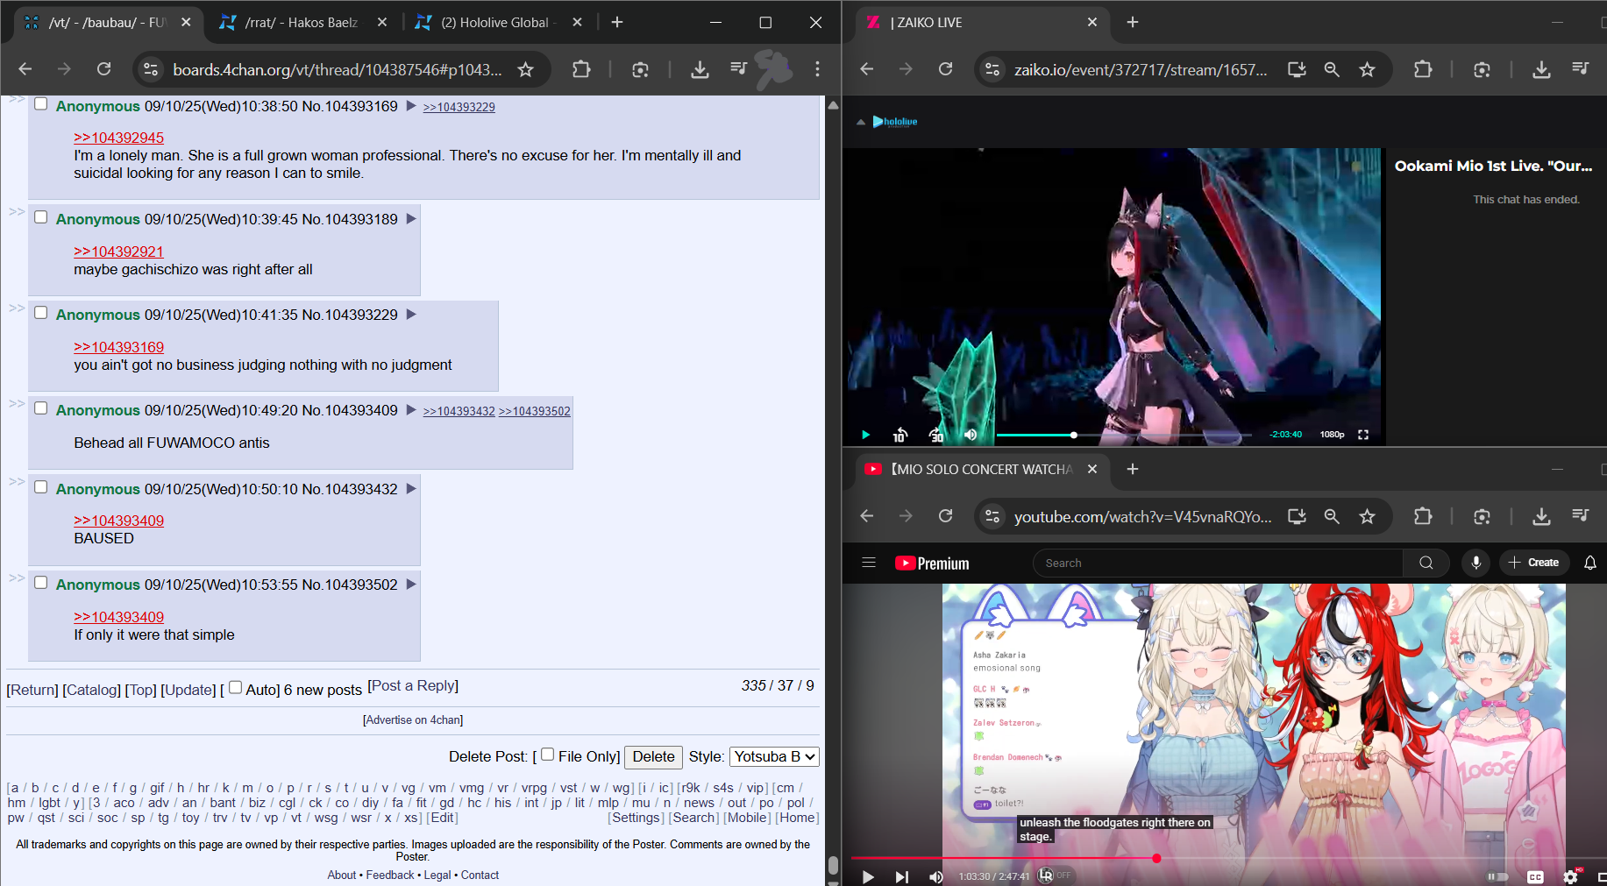Open YouTube notifications bell
This screenshot has height=886, width=1607.
1589,563
